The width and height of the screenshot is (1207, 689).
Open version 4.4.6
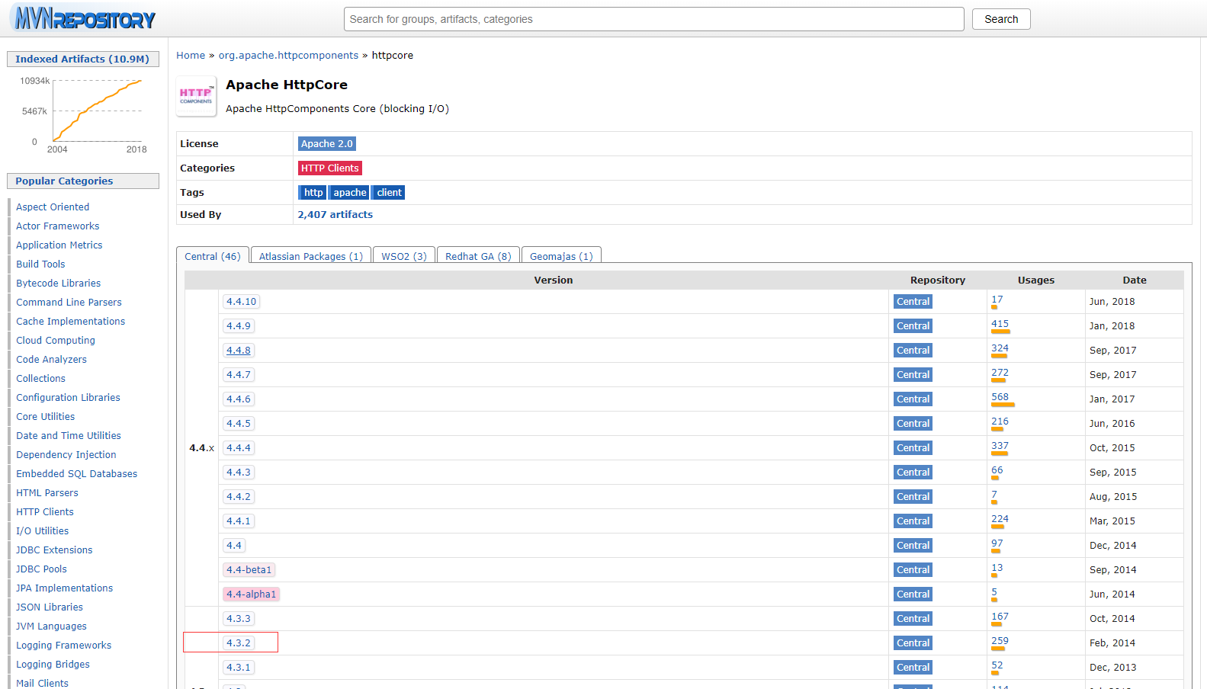pos(238,399)
